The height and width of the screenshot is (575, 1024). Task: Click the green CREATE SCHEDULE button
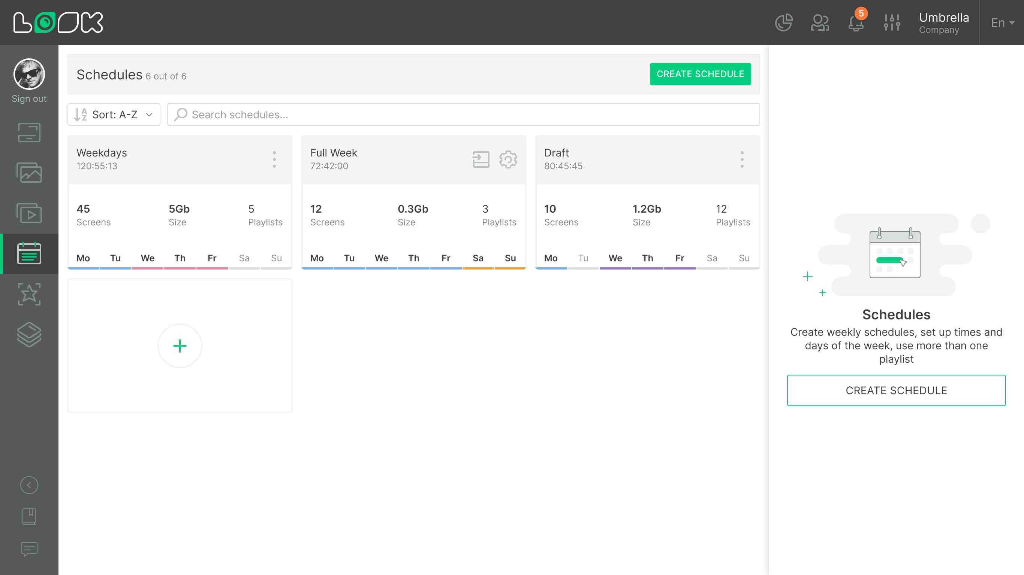click(x=700, y=74)
